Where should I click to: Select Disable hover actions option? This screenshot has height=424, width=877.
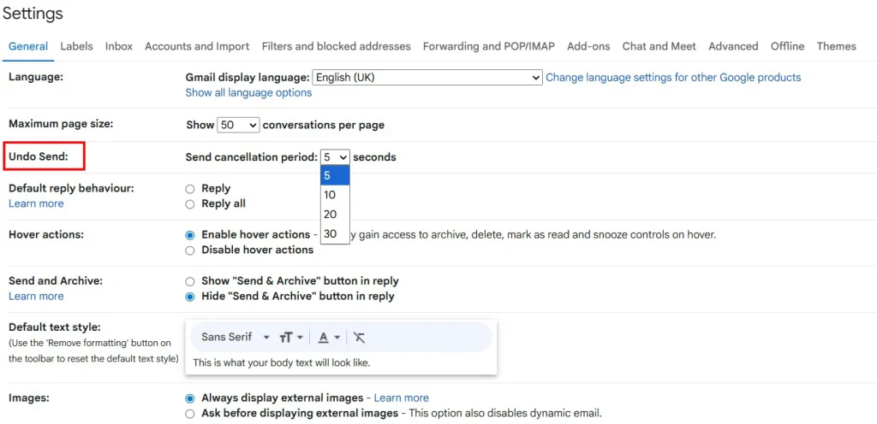[190, 250]
